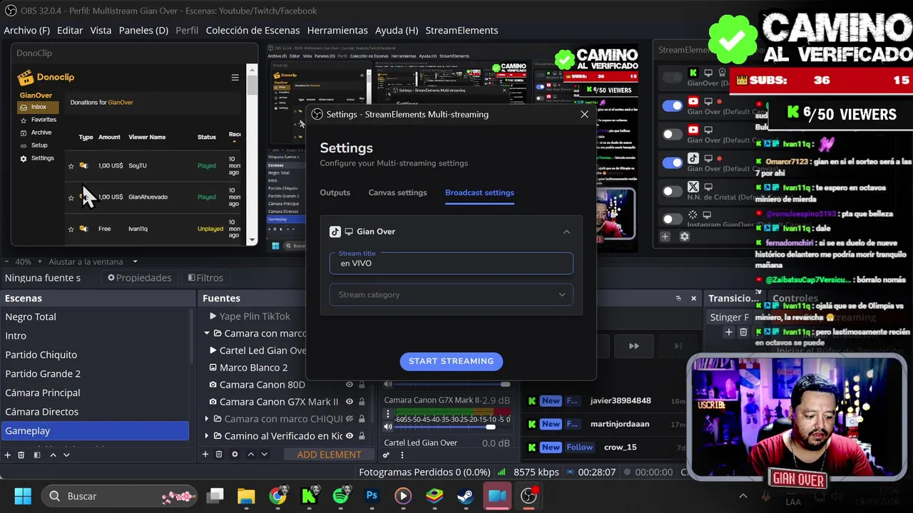
Task: Move scene up in Escenas toolbar
Action: point(53,455)
